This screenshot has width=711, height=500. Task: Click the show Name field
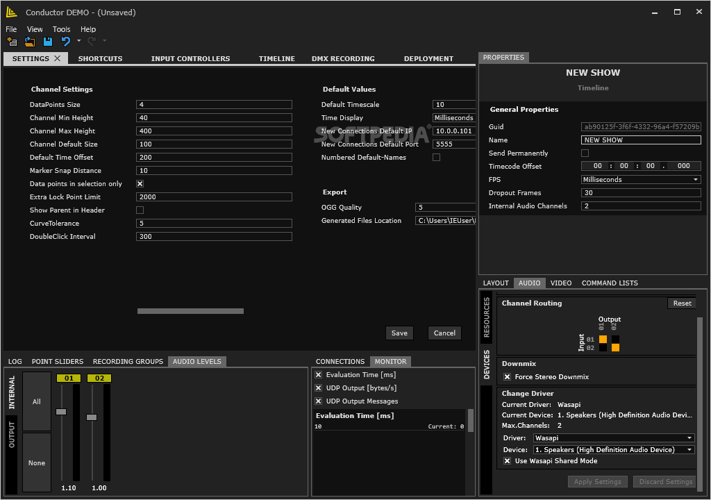click(641, 140)
